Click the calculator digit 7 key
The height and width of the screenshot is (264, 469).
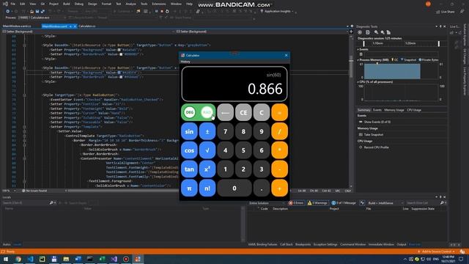click(x=225, y=131)
